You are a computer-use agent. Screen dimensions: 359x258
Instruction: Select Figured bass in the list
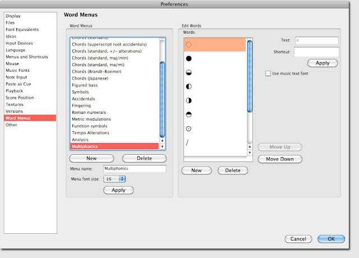click(85, 85)
